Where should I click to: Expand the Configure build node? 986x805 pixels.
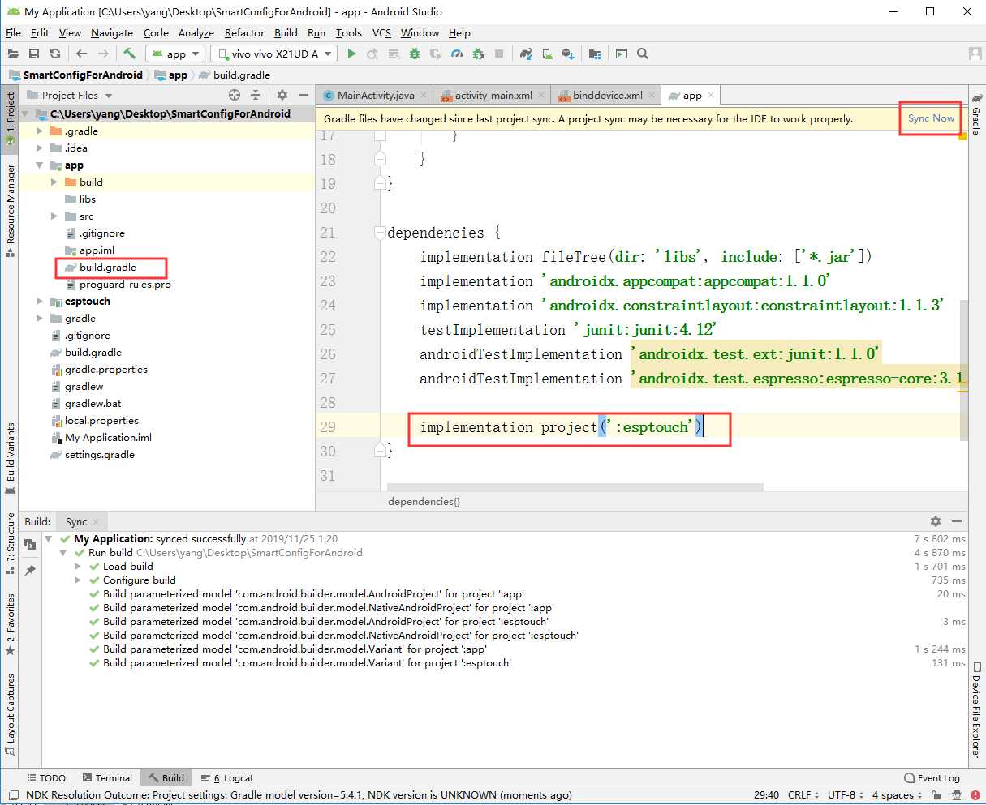pos(78,580)
